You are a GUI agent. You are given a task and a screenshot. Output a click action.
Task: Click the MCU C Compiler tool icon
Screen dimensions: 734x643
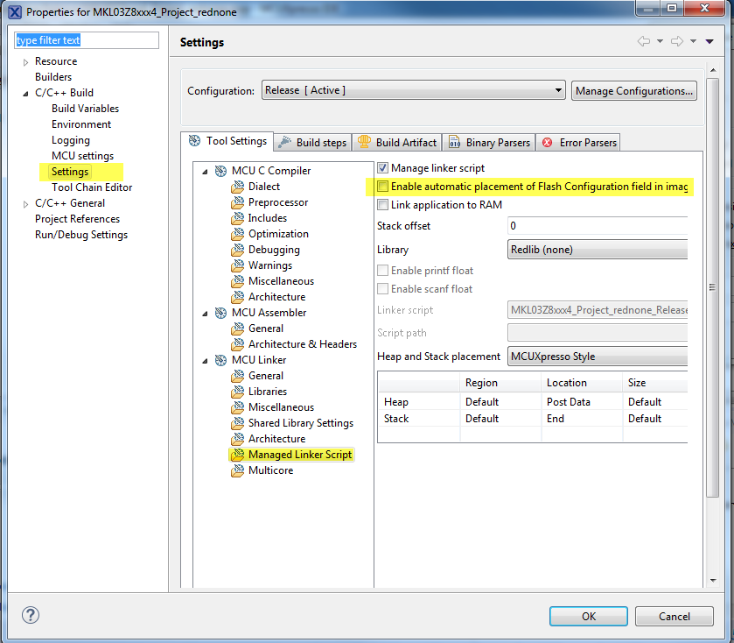point(220,171)
